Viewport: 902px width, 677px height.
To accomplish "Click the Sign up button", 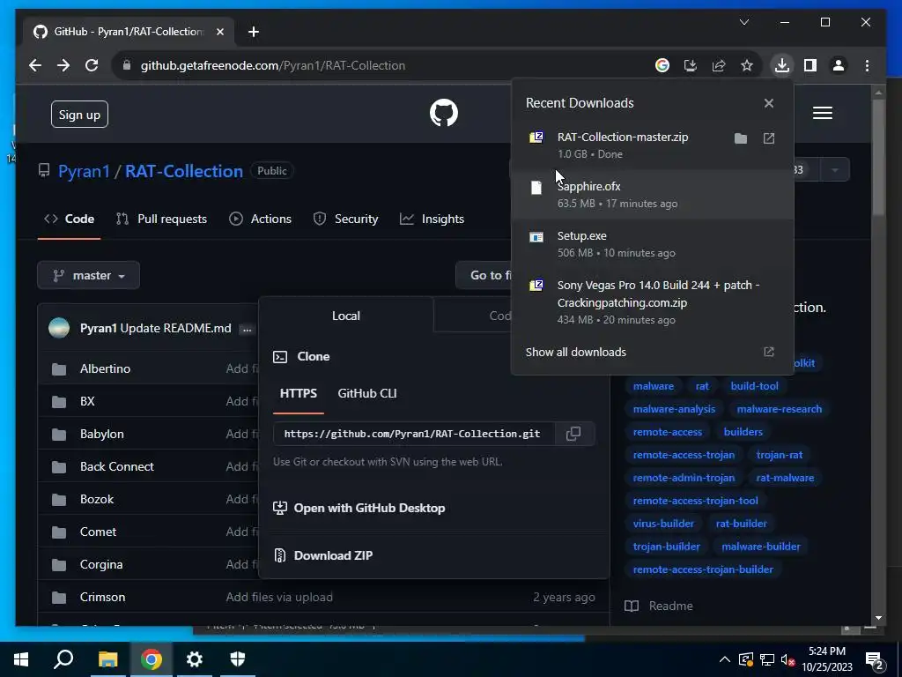I will [79, 115].
